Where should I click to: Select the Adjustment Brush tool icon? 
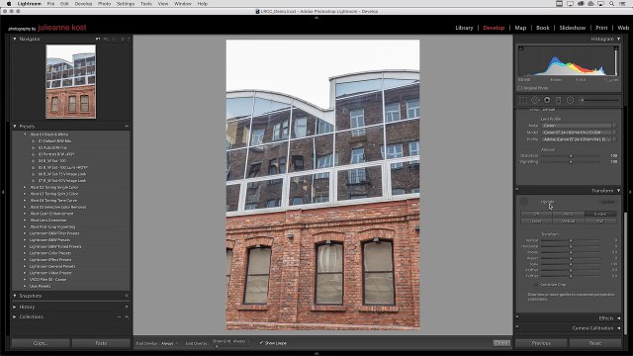point(599,100)
